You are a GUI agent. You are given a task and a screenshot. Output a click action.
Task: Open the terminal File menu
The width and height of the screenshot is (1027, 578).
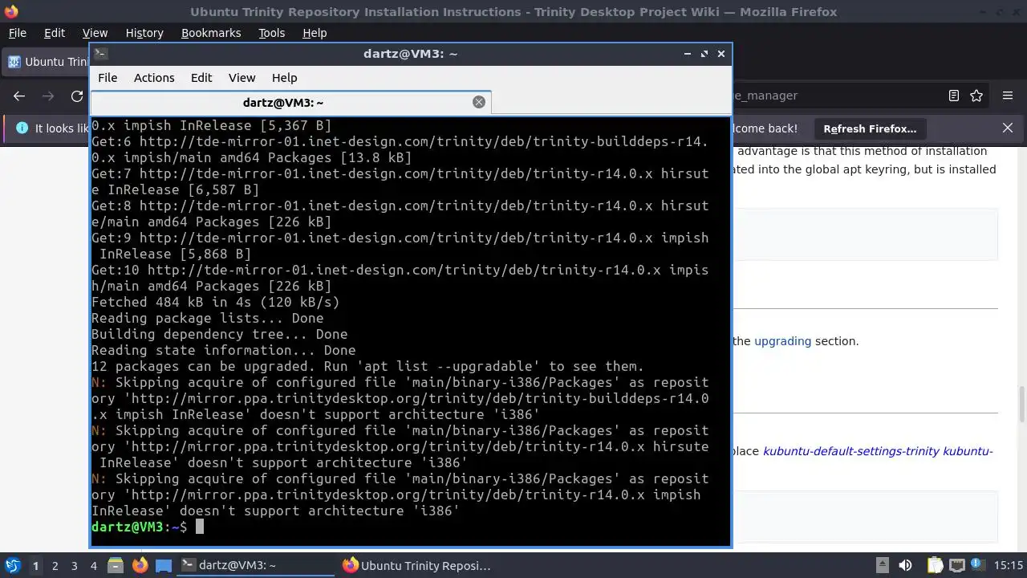click(108, 78)
